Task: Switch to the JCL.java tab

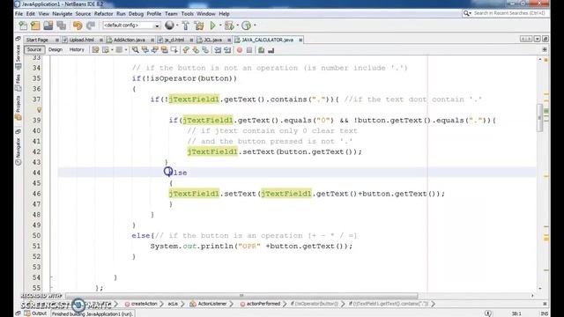Action: click(213, 40)
